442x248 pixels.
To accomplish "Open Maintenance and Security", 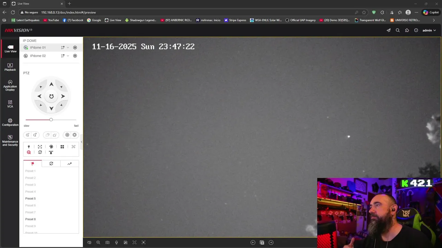I will [10, 141].
